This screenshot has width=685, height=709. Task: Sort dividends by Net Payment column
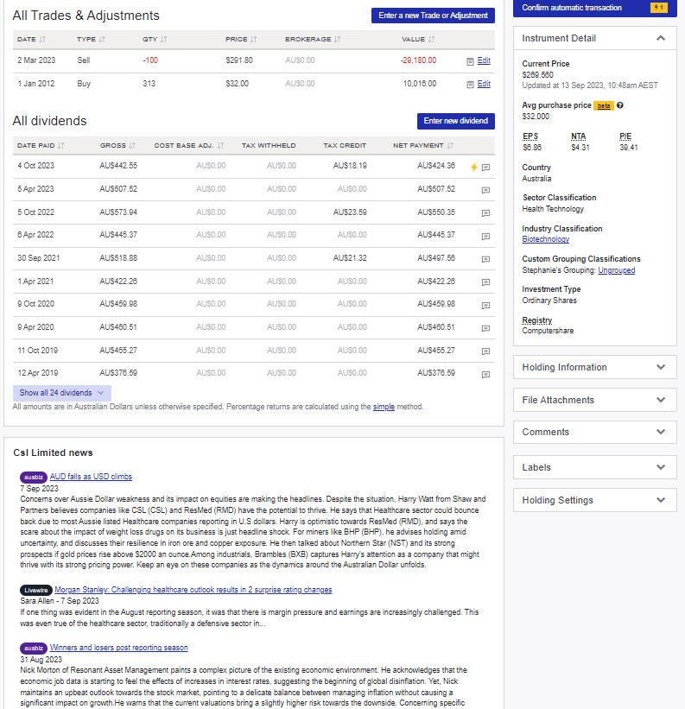[x=450, y=146]
